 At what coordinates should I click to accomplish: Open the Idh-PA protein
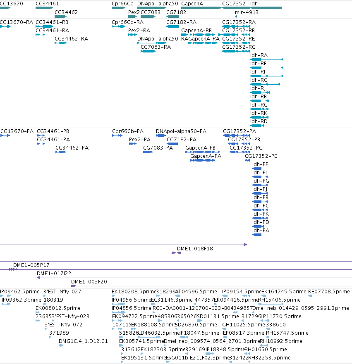click(261, 231)
